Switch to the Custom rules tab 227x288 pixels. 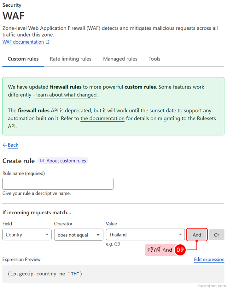(x=23, y=59)
